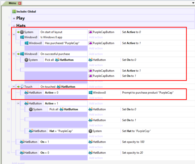Switch to the Menu event sheet tab
Viewport: 195px width, 164px height.
pos(12,3)
